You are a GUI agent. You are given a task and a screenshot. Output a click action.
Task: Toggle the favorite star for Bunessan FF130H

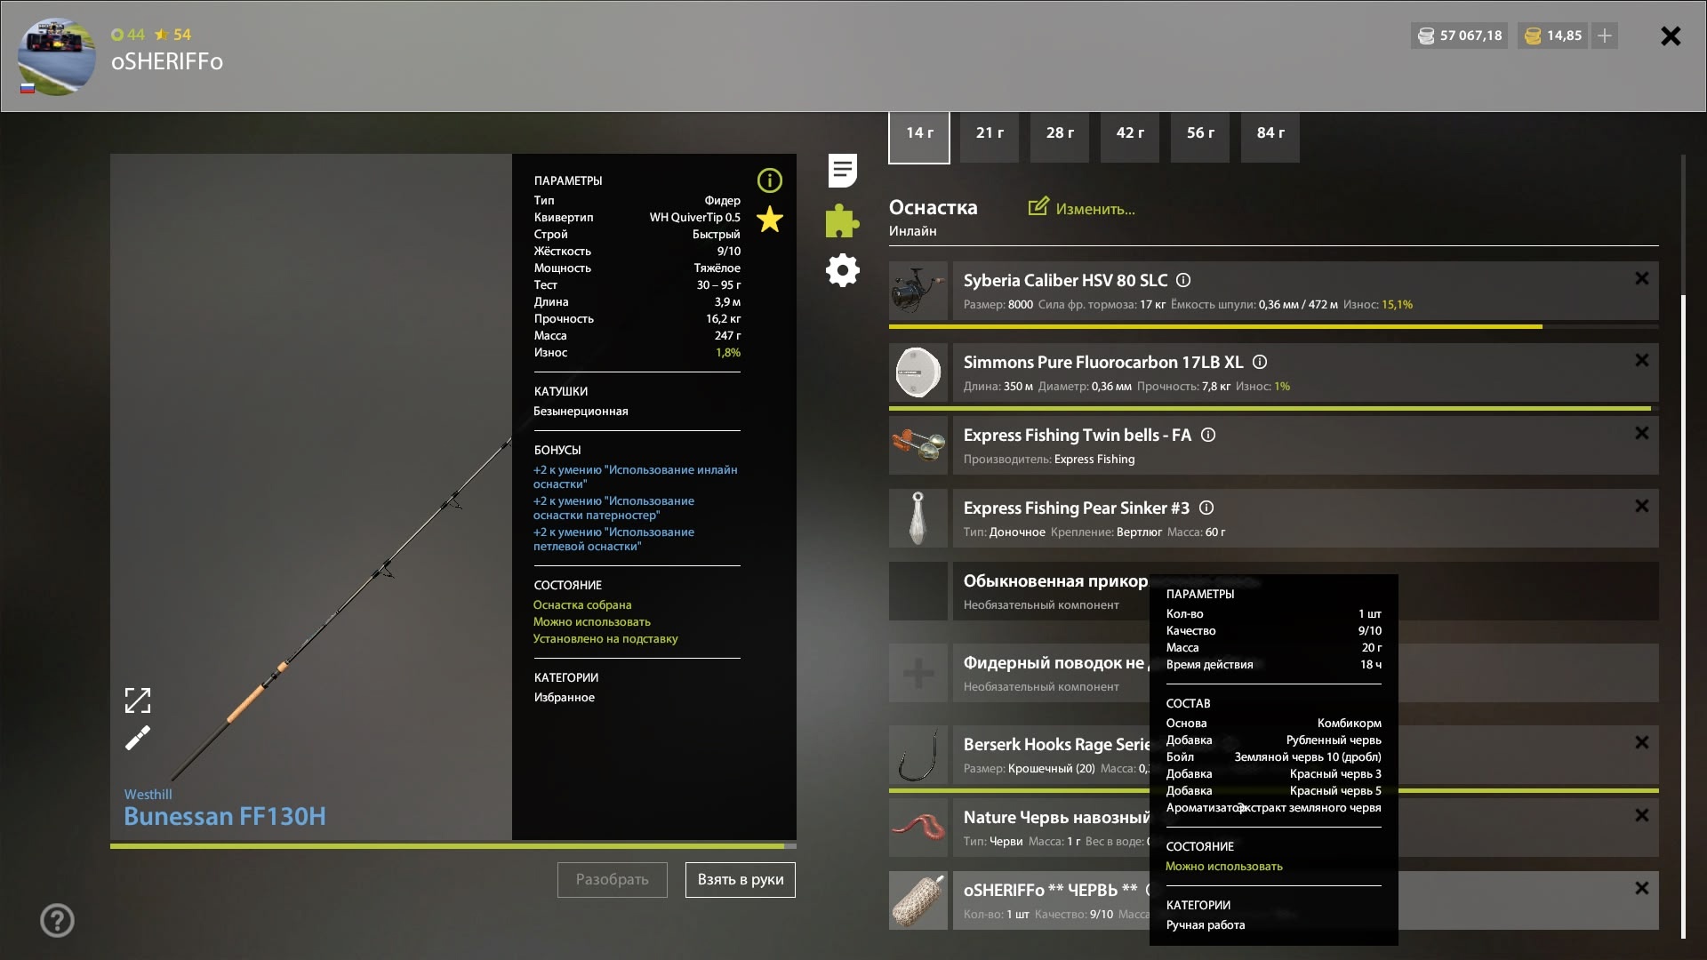pos(769,219)
